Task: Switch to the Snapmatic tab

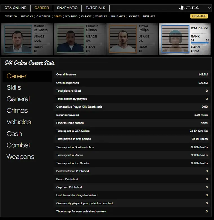Action: coord(67,8)
